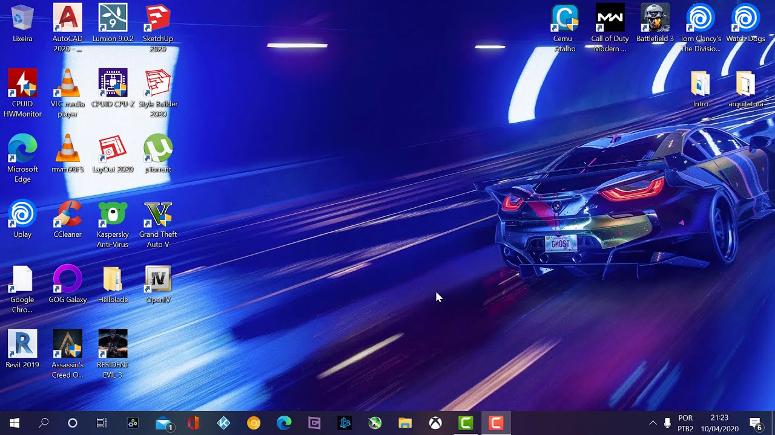Click the microphone tray icon
Viewport: 775px width, 435px height.
tap(667, 423)
